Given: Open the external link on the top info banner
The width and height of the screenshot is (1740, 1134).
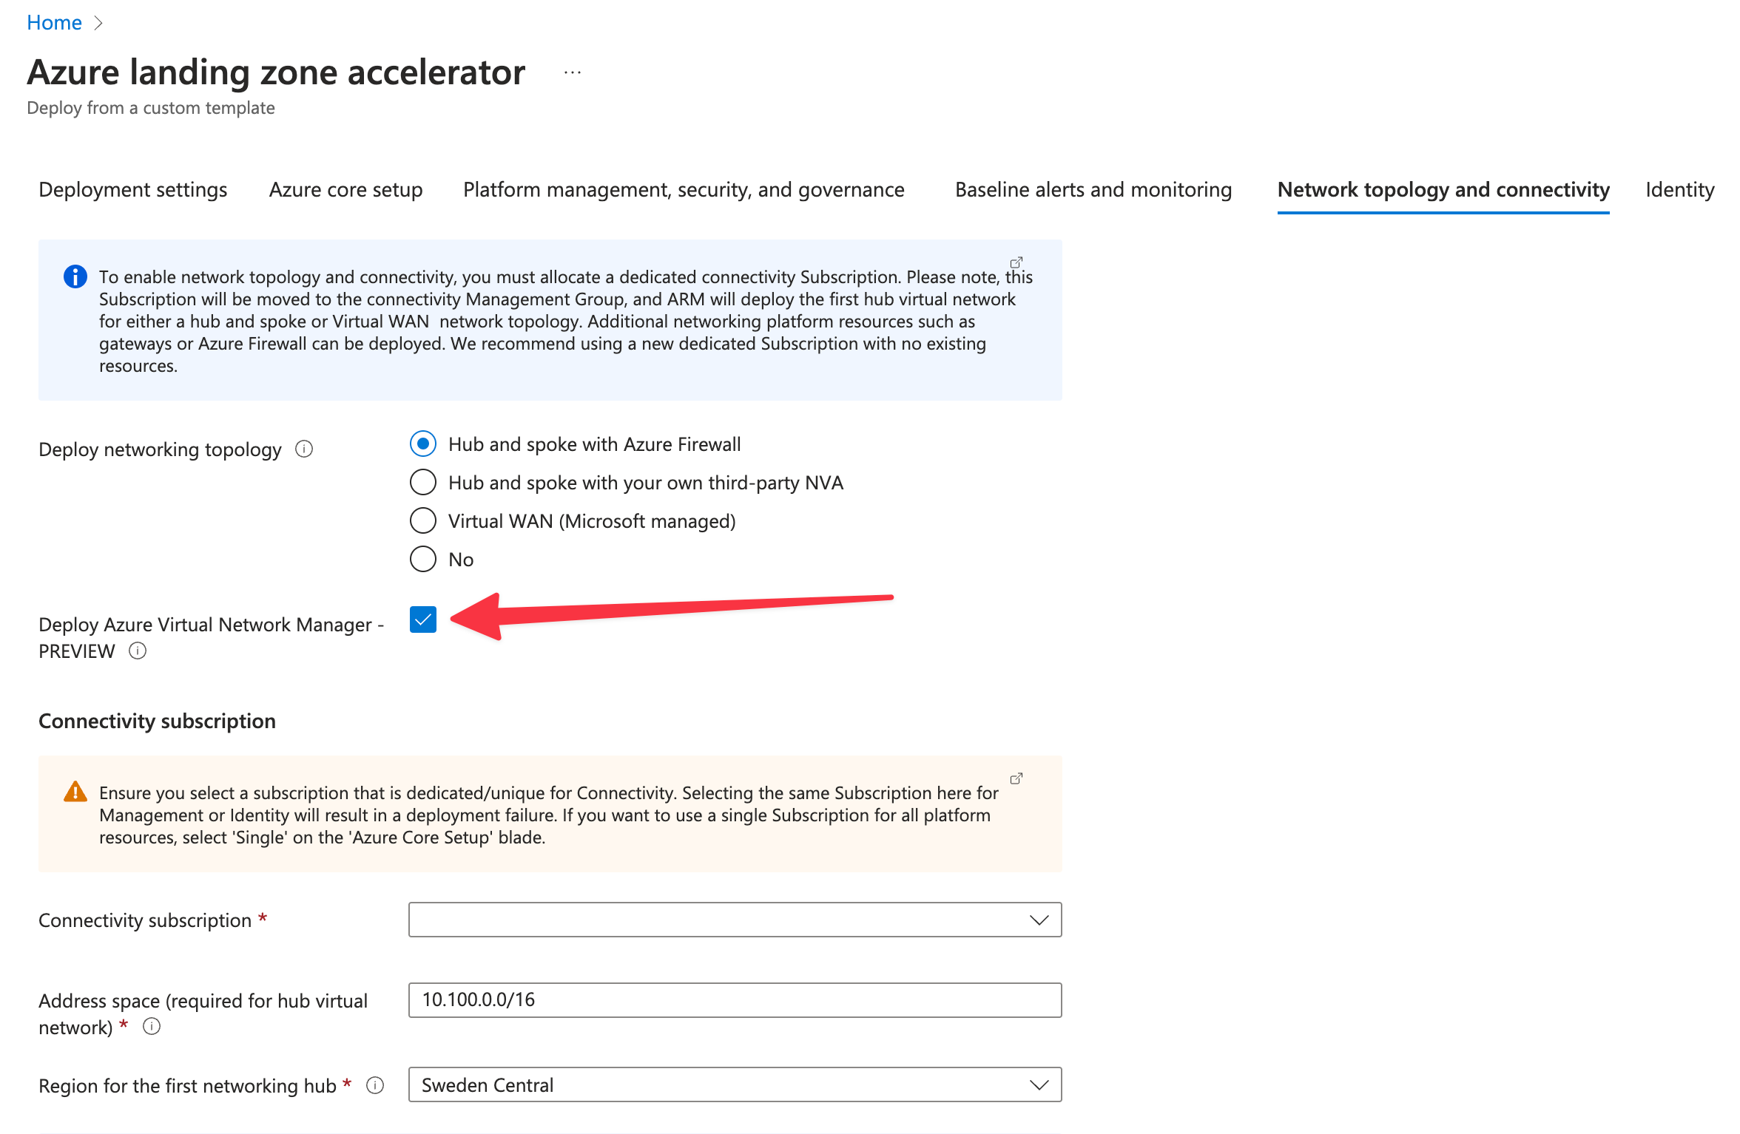Looking at the screenshot, I should [x=1016, y=262].
